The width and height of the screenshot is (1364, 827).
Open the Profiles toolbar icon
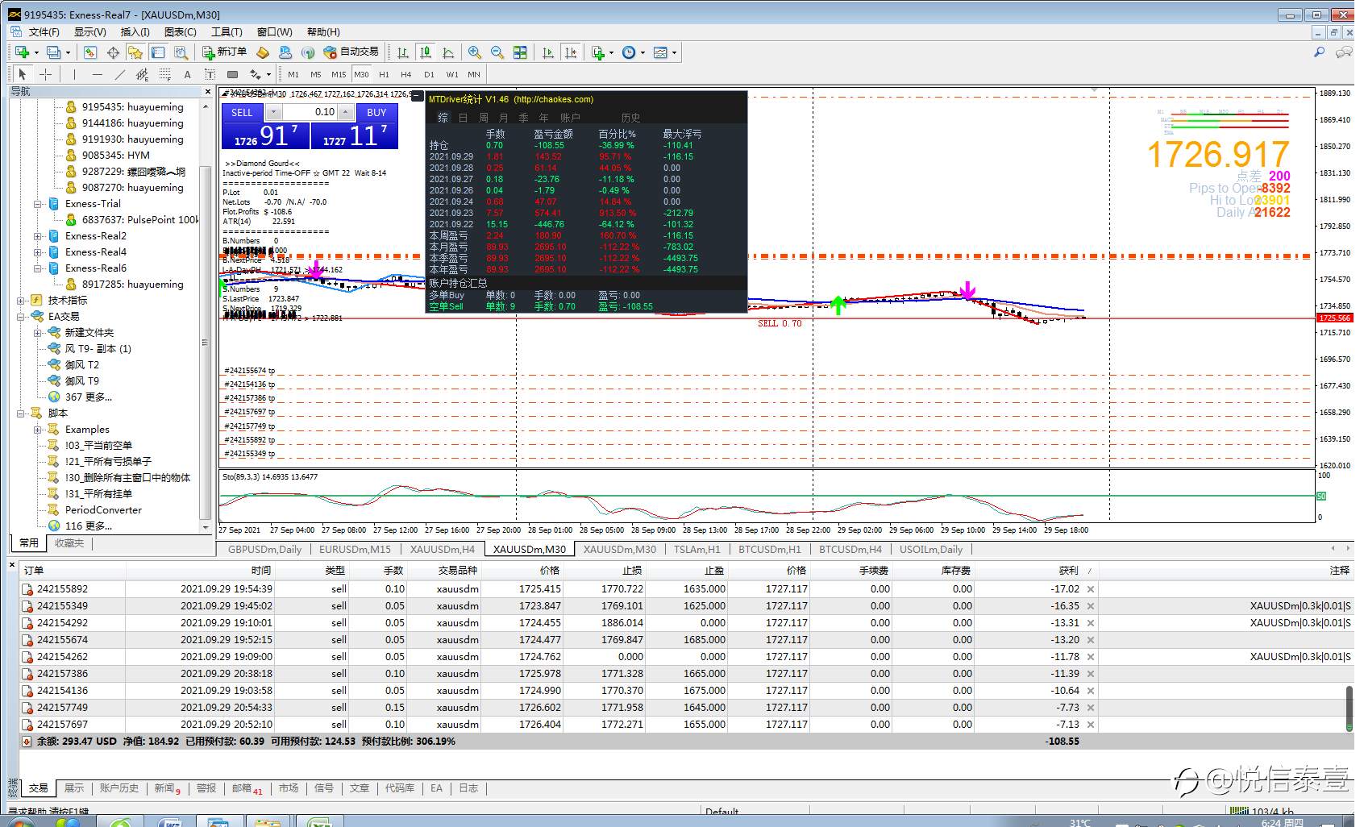(x=53, y=52)
